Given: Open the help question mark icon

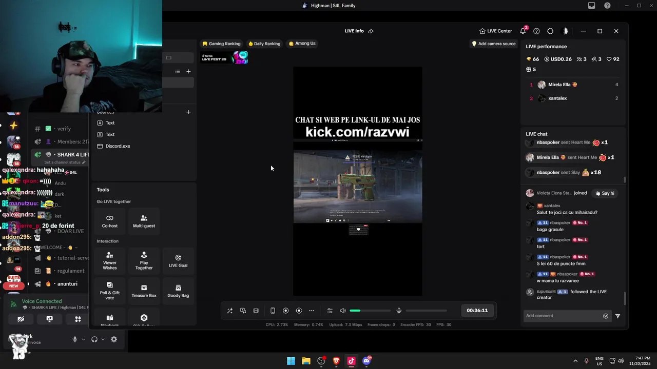Looking at the screenshot, I should pos(536,31).
